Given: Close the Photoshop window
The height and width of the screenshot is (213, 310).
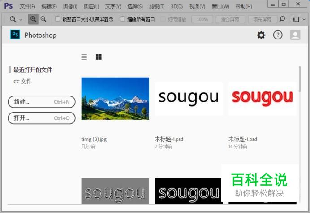Looking at the screenshot, I should click(298, 4).
